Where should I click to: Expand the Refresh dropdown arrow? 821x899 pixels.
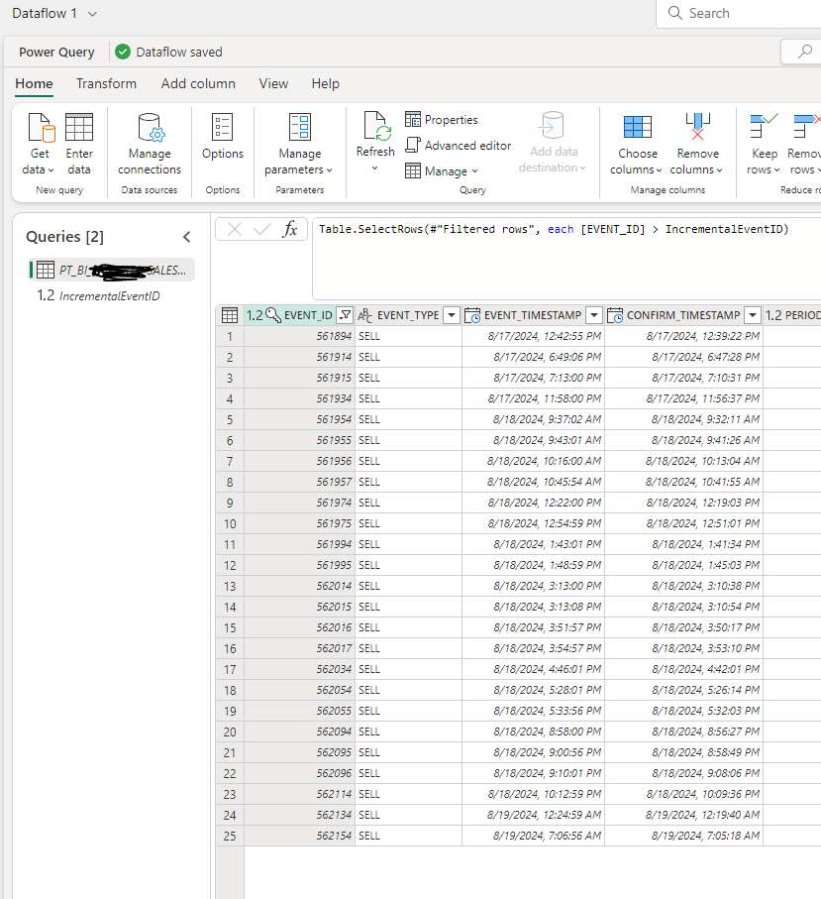pos(374,168)
